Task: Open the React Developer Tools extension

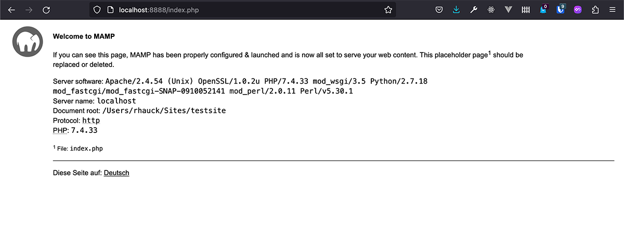Action: pyautogui.click(x=490, y=9)
